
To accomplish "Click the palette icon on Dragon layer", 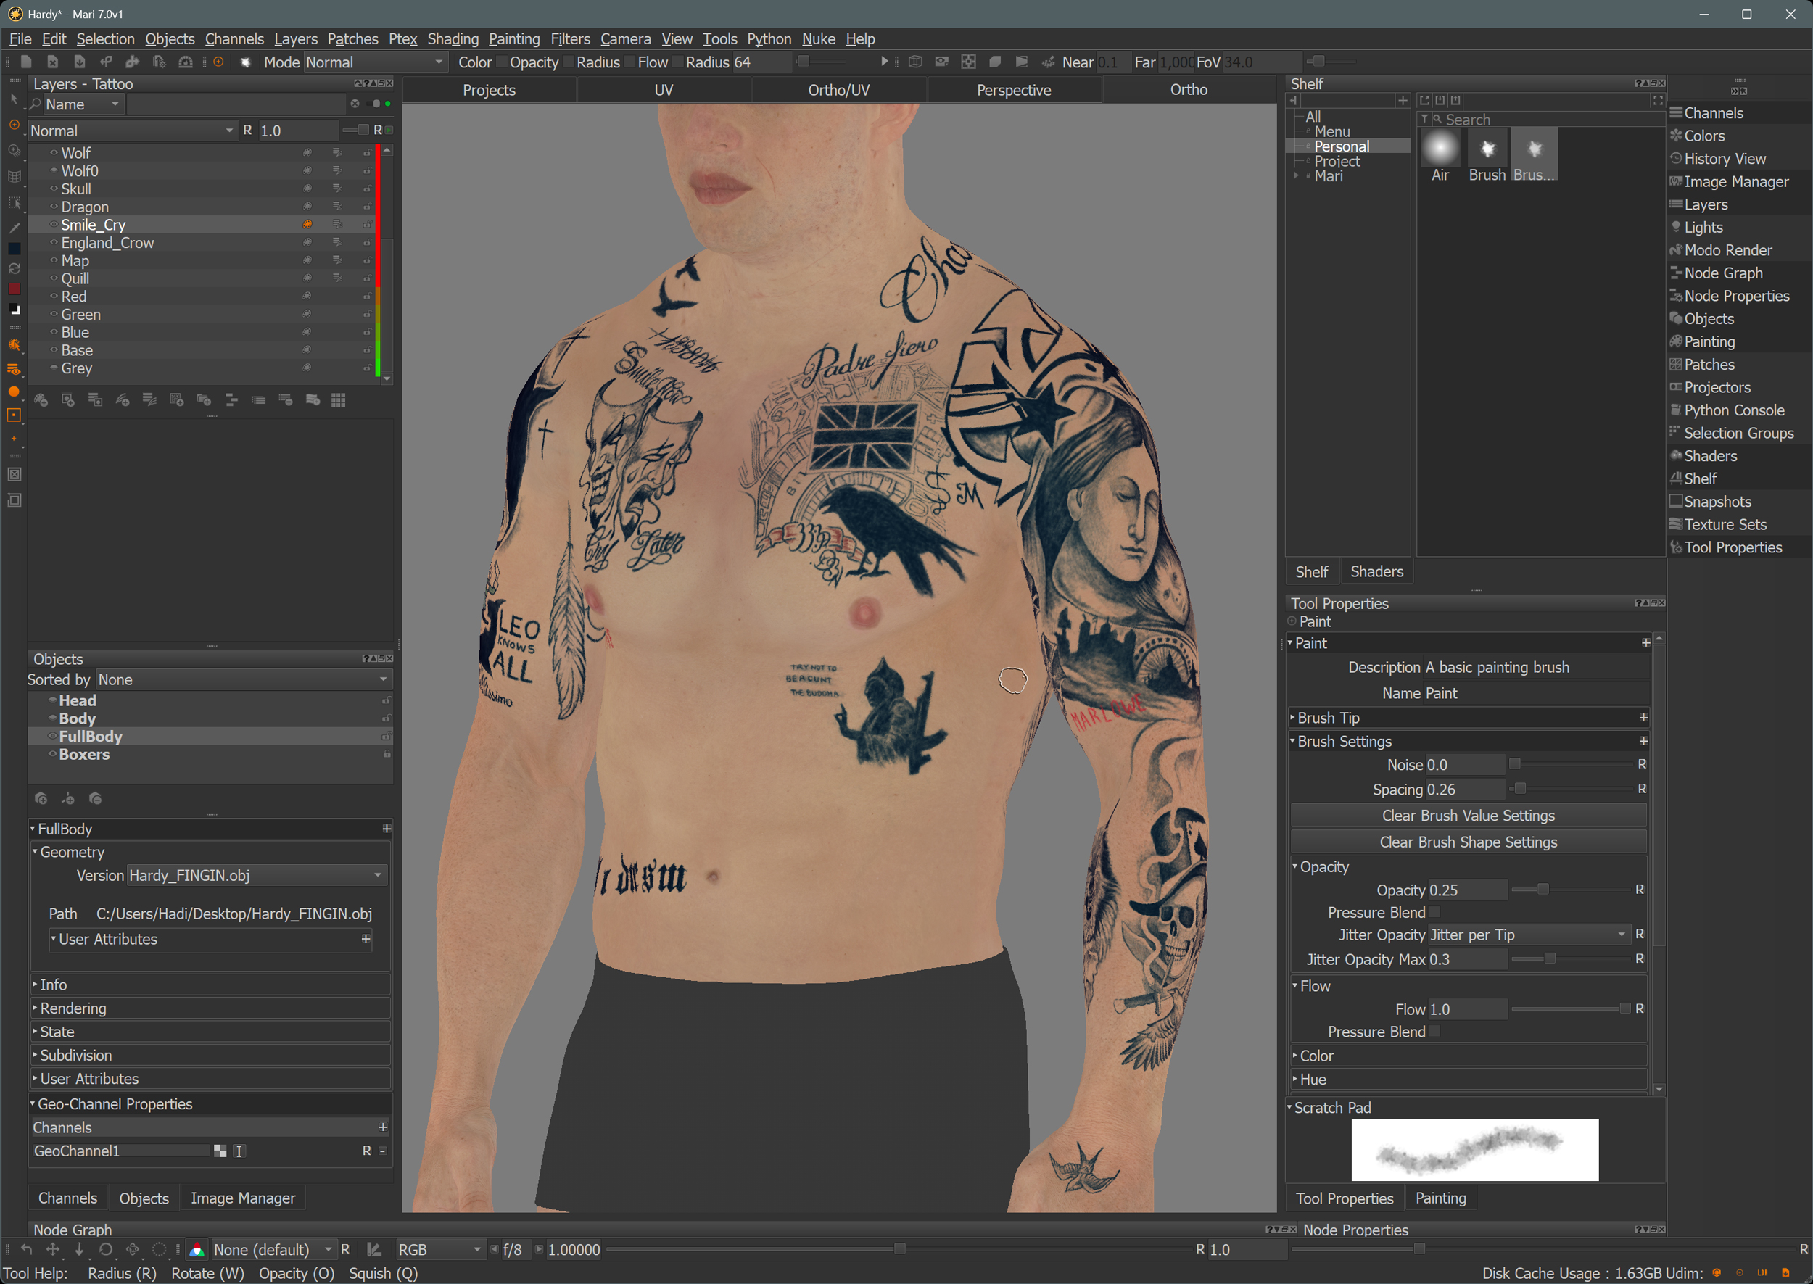I will 307,207.
